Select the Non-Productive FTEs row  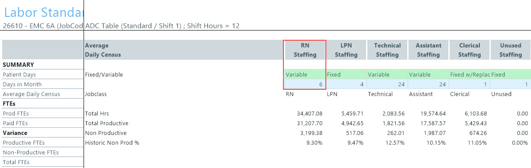(x=42, y=153)
